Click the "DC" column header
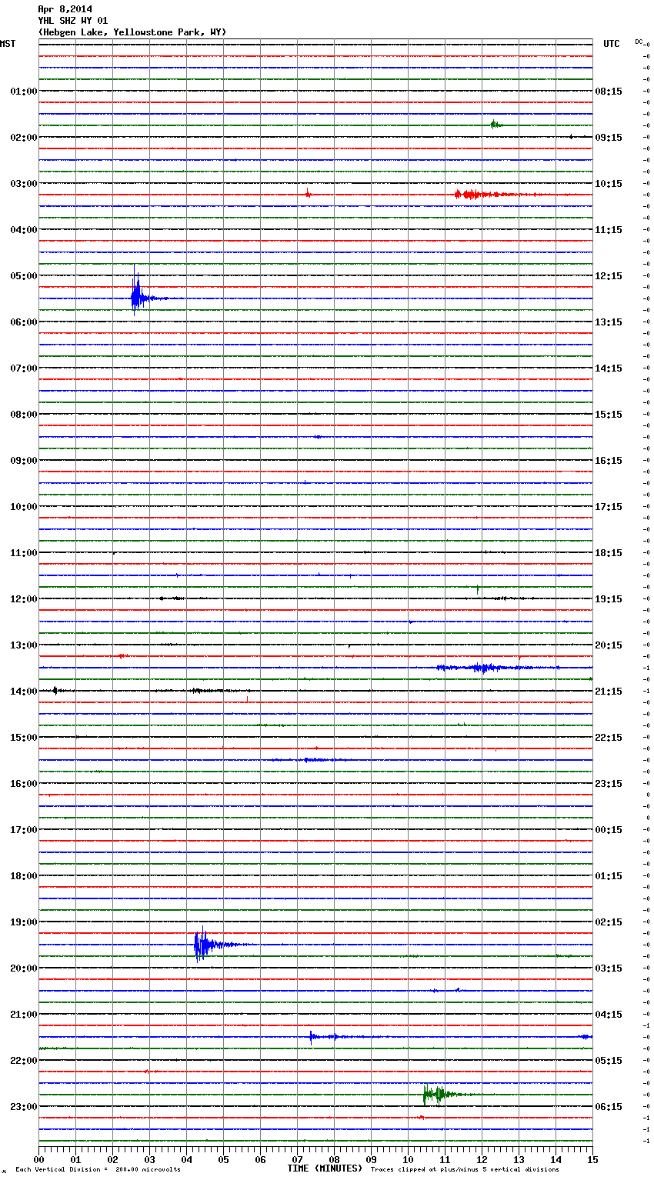 coord(639,42)
